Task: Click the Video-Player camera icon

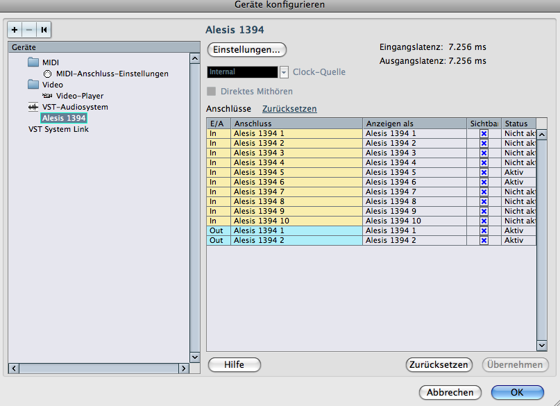Action: tap(47, 96)
